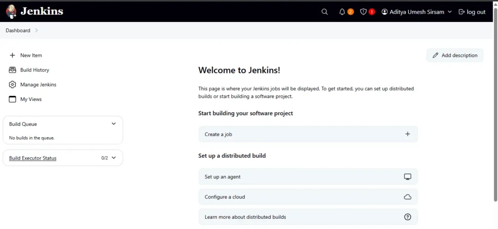Click the question mark help icon
498x229 pixels.
408,217
